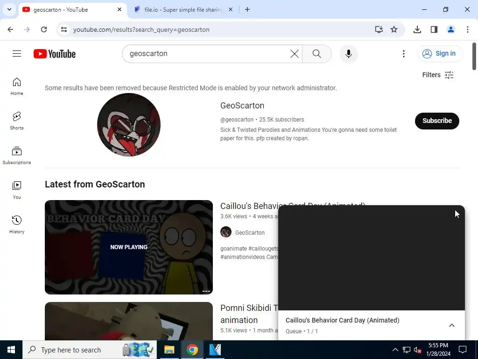Screen dimensions: 478x359
Task: Switch to the file.io browser tab
Action: coord(183,10)
